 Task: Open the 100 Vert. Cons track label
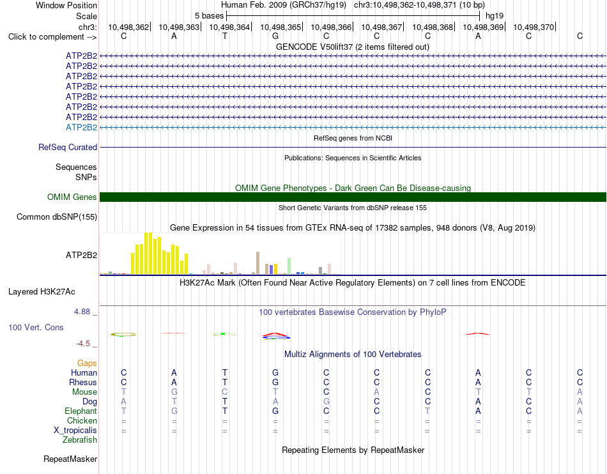pyautogui.click(x=36, y=327)
